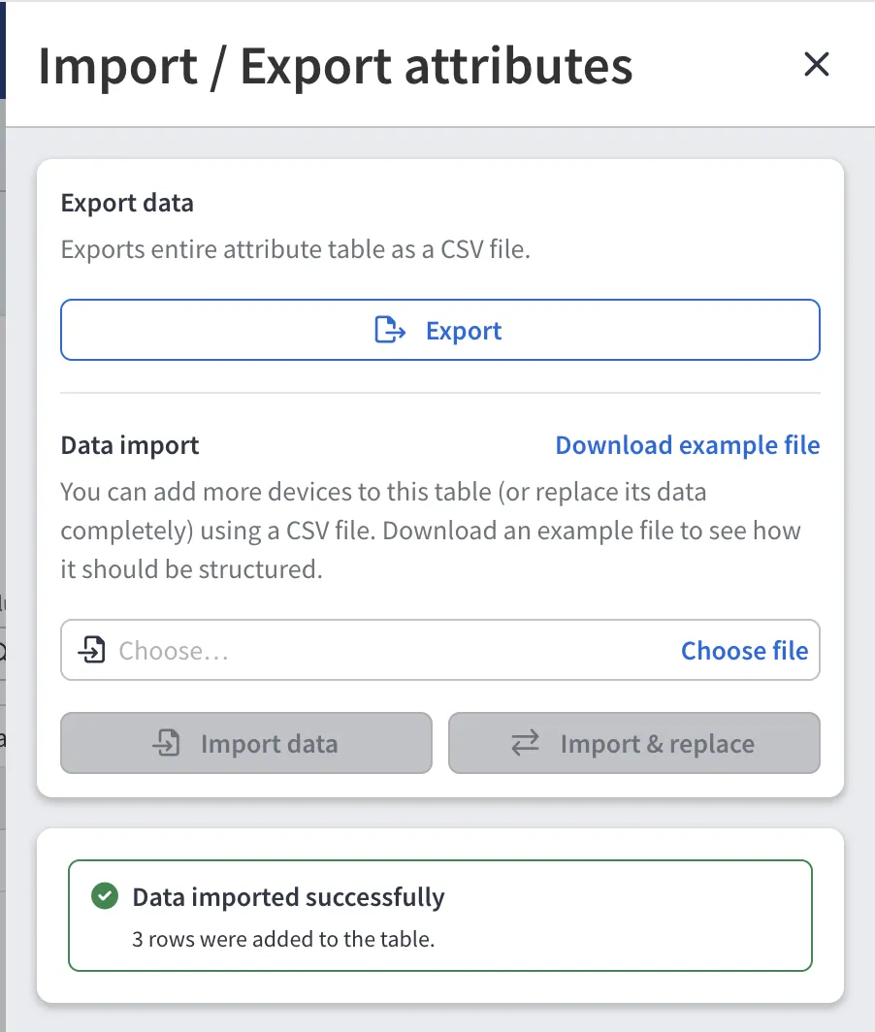Click the divider between export and import sections
The height and width of the screenshot is (1032, 875).
point(439,394)
